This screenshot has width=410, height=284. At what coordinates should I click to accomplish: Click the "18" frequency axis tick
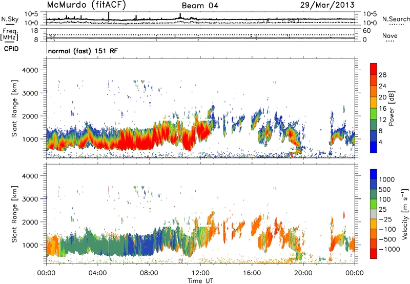pos(34,31)
